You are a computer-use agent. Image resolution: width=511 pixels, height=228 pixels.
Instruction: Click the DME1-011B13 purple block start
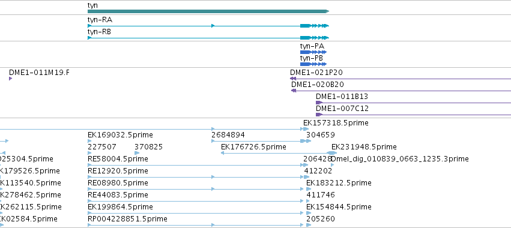(319, 103)
